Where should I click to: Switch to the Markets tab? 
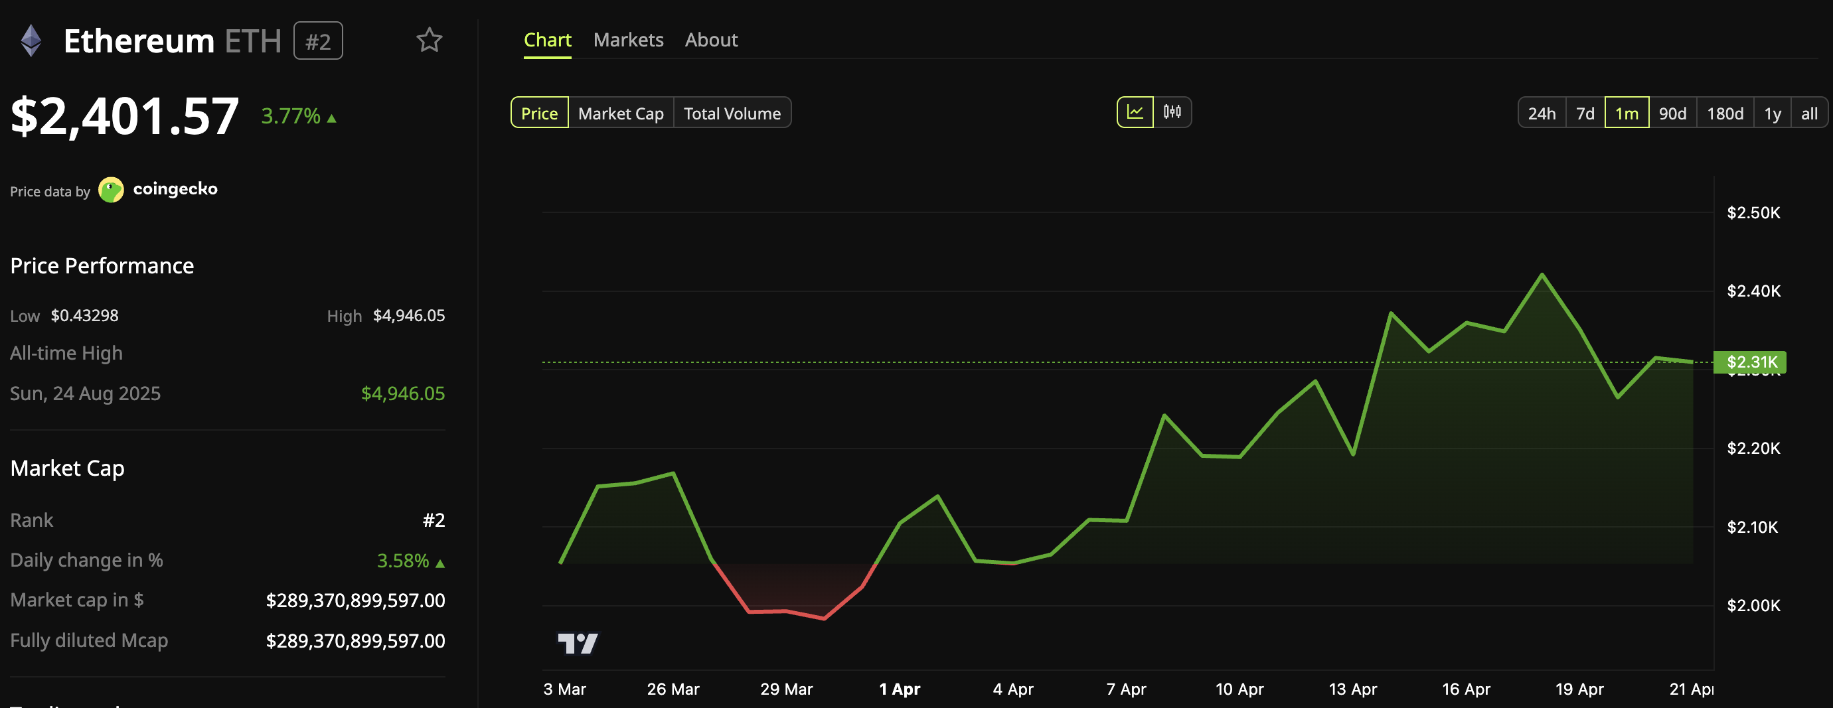pos(628,39)
